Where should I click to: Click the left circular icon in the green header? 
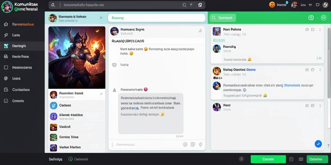(311, 18)
